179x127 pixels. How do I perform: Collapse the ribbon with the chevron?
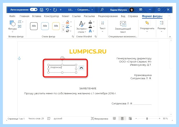pyautogui.click(x=170, y=37)
